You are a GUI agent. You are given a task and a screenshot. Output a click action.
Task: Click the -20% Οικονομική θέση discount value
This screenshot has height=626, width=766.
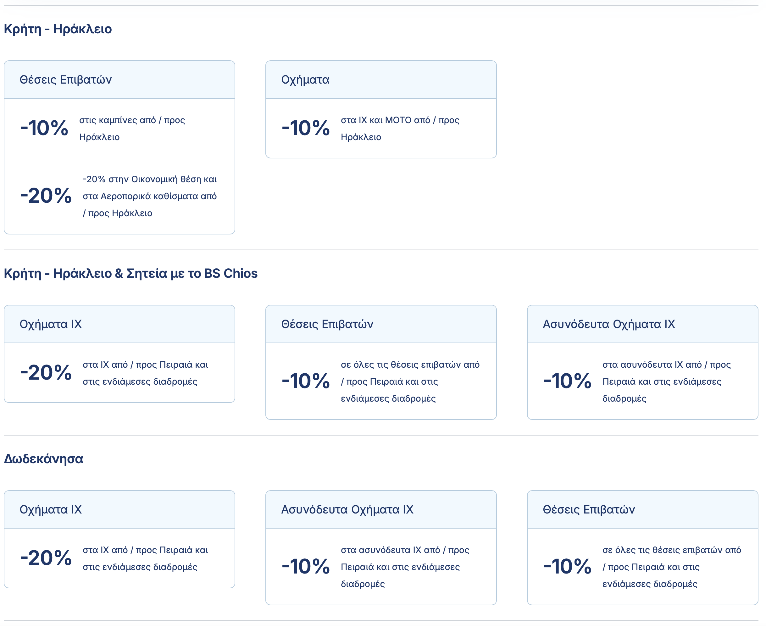tap(46, 196)
